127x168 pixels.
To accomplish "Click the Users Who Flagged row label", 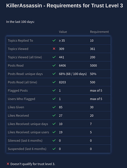I will point(21,99).
